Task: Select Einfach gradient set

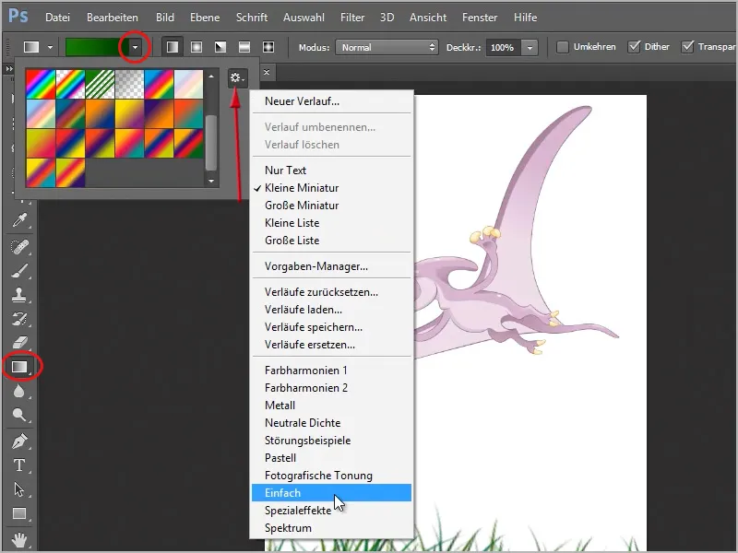Action: tap(331, 493)
